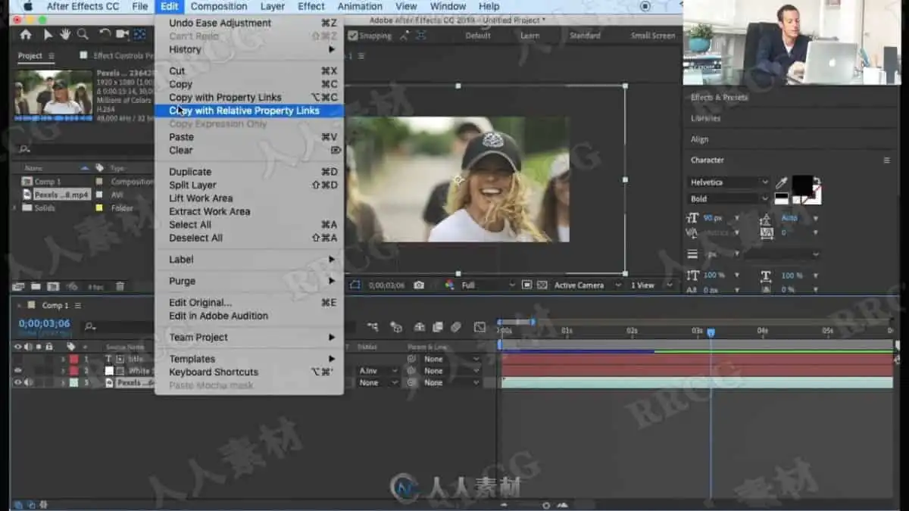Open the Helvetica font family dropdown
Image resolution: width=909 pixels, height=511 pixels.
point(729,182)
